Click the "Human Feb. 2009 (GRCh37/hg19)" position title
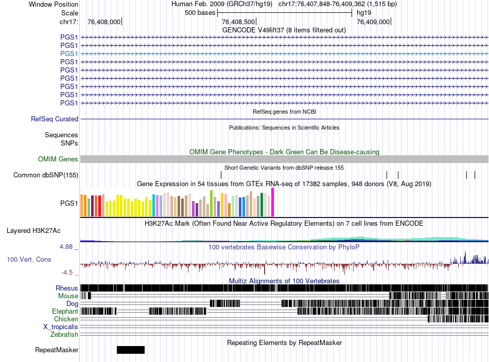 point(222,4)
